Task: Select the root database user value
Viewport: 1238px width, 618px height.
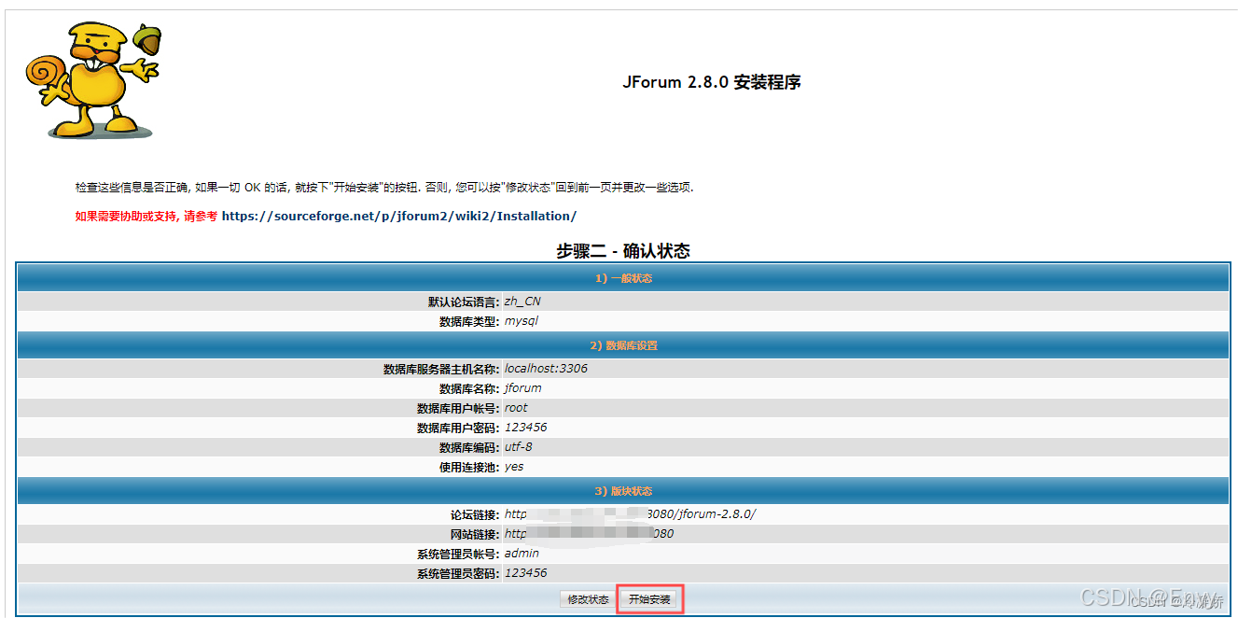Action: (x=516, y=408)
